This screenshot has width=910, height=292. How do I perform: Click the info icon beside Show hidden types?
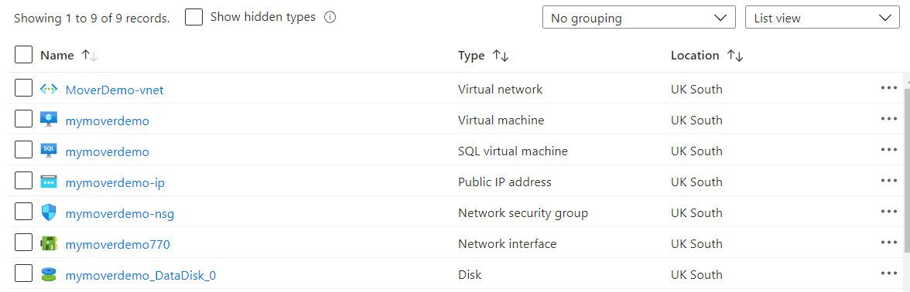330,17
